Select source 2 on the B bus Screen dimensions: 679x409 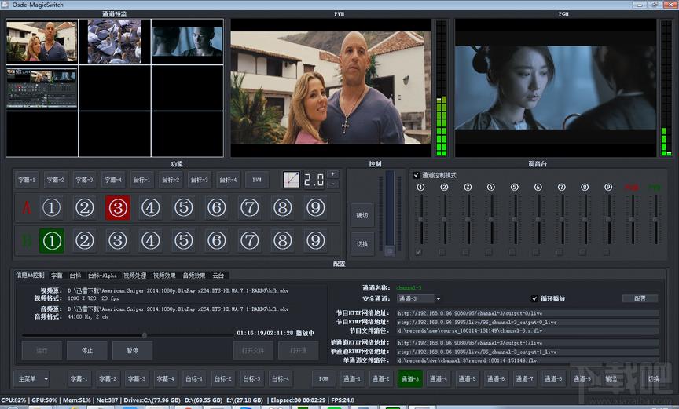click(84, 241)
